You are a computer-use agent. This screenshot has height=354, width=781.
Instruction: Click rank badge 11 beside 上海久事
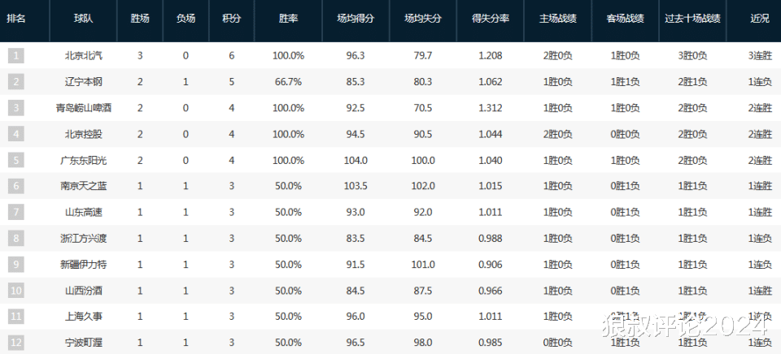coord(16,317)
